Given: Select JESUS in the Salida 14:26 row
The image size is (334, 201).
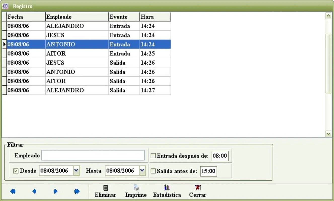Looking at the screenshot, I should click(x=55, y=63).
